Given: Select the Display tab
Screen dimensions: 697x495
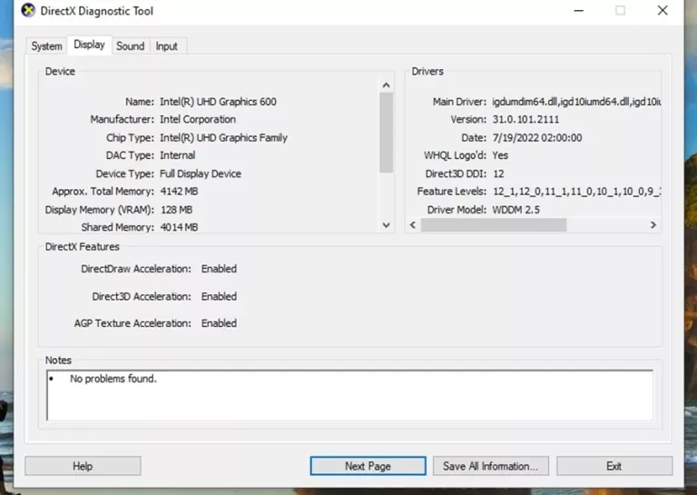Looking at the screenshot, I should tap(89, 45).
